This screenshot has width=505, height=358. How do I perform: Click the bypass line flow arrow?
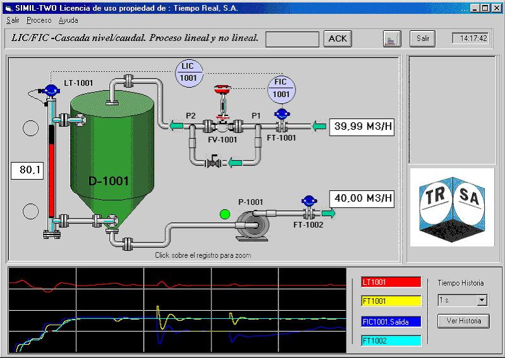235,163
